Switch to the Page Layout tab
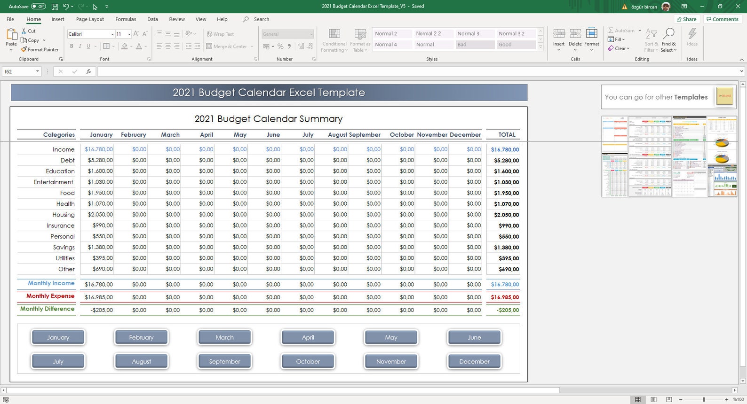Image resolution: width=747 pixels, height=404 pixels. coord(90,19)
